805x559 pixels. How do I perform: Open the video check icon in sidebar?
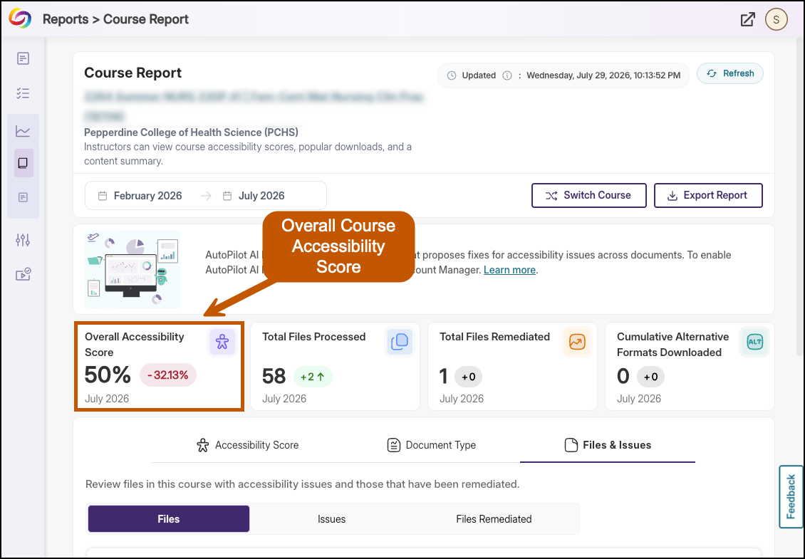[x=23, y=274]
